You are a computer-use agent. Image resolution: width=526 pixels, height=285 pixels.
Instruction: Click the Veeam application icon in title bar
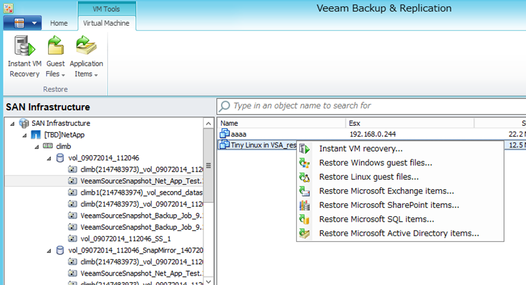click(x=8, y=8)
